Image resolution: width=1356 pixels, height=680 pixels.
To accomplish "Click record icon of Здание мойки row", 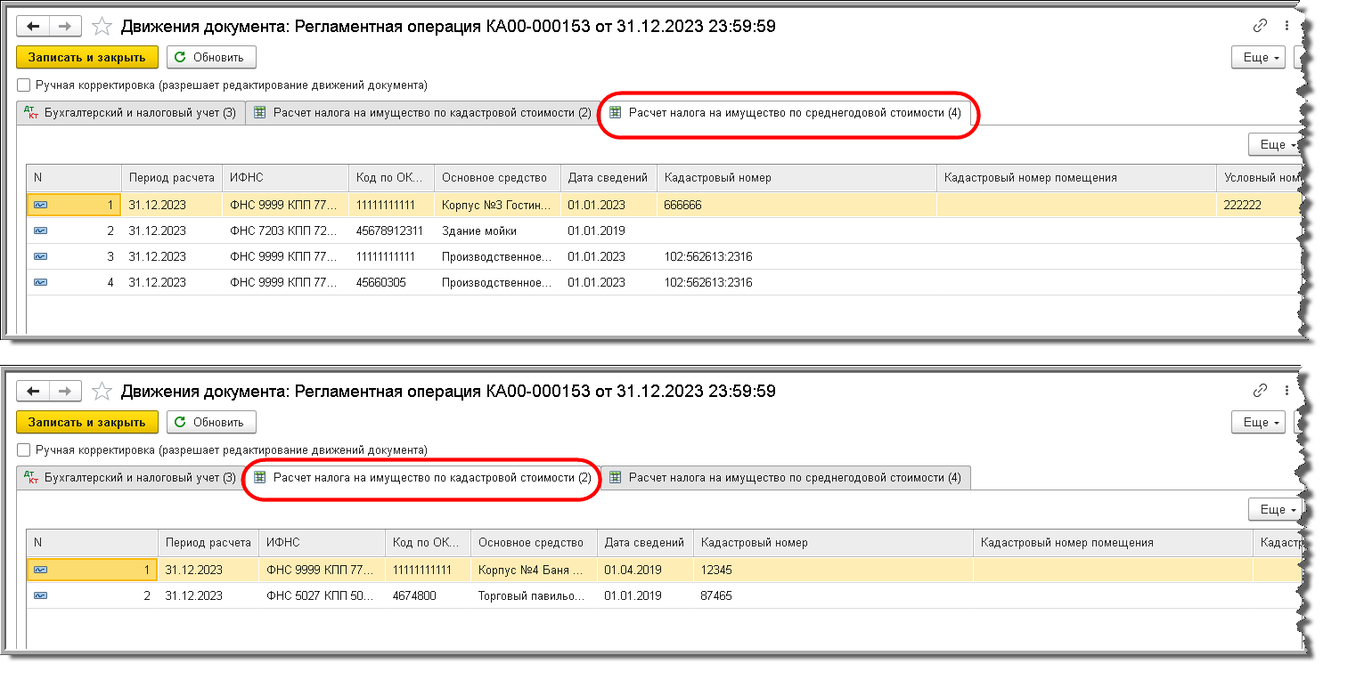I will click(41, 231).
